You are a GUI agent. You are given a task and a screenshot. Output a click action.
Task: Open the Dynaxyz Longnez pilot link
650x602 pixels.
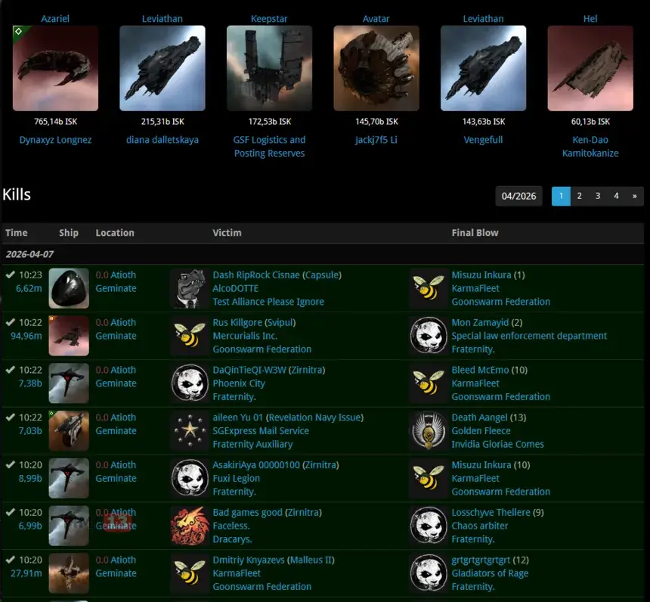tap(55, 140)
